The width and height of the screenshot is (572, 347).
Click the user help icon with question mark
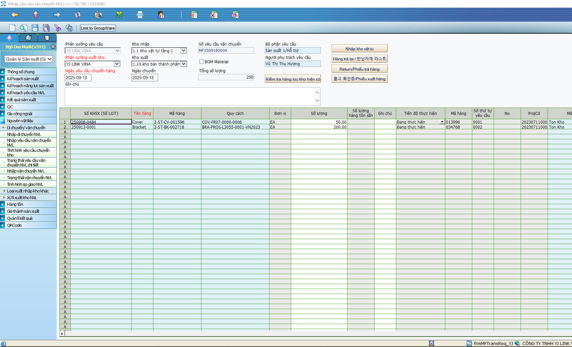(161, 15)
